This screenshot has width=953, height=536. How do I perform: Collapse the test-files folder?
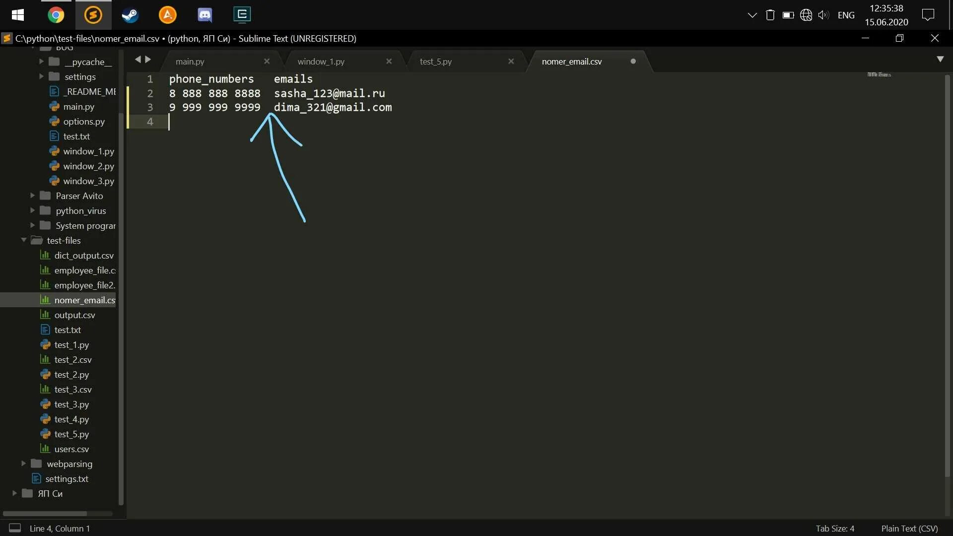coord(23,240)
